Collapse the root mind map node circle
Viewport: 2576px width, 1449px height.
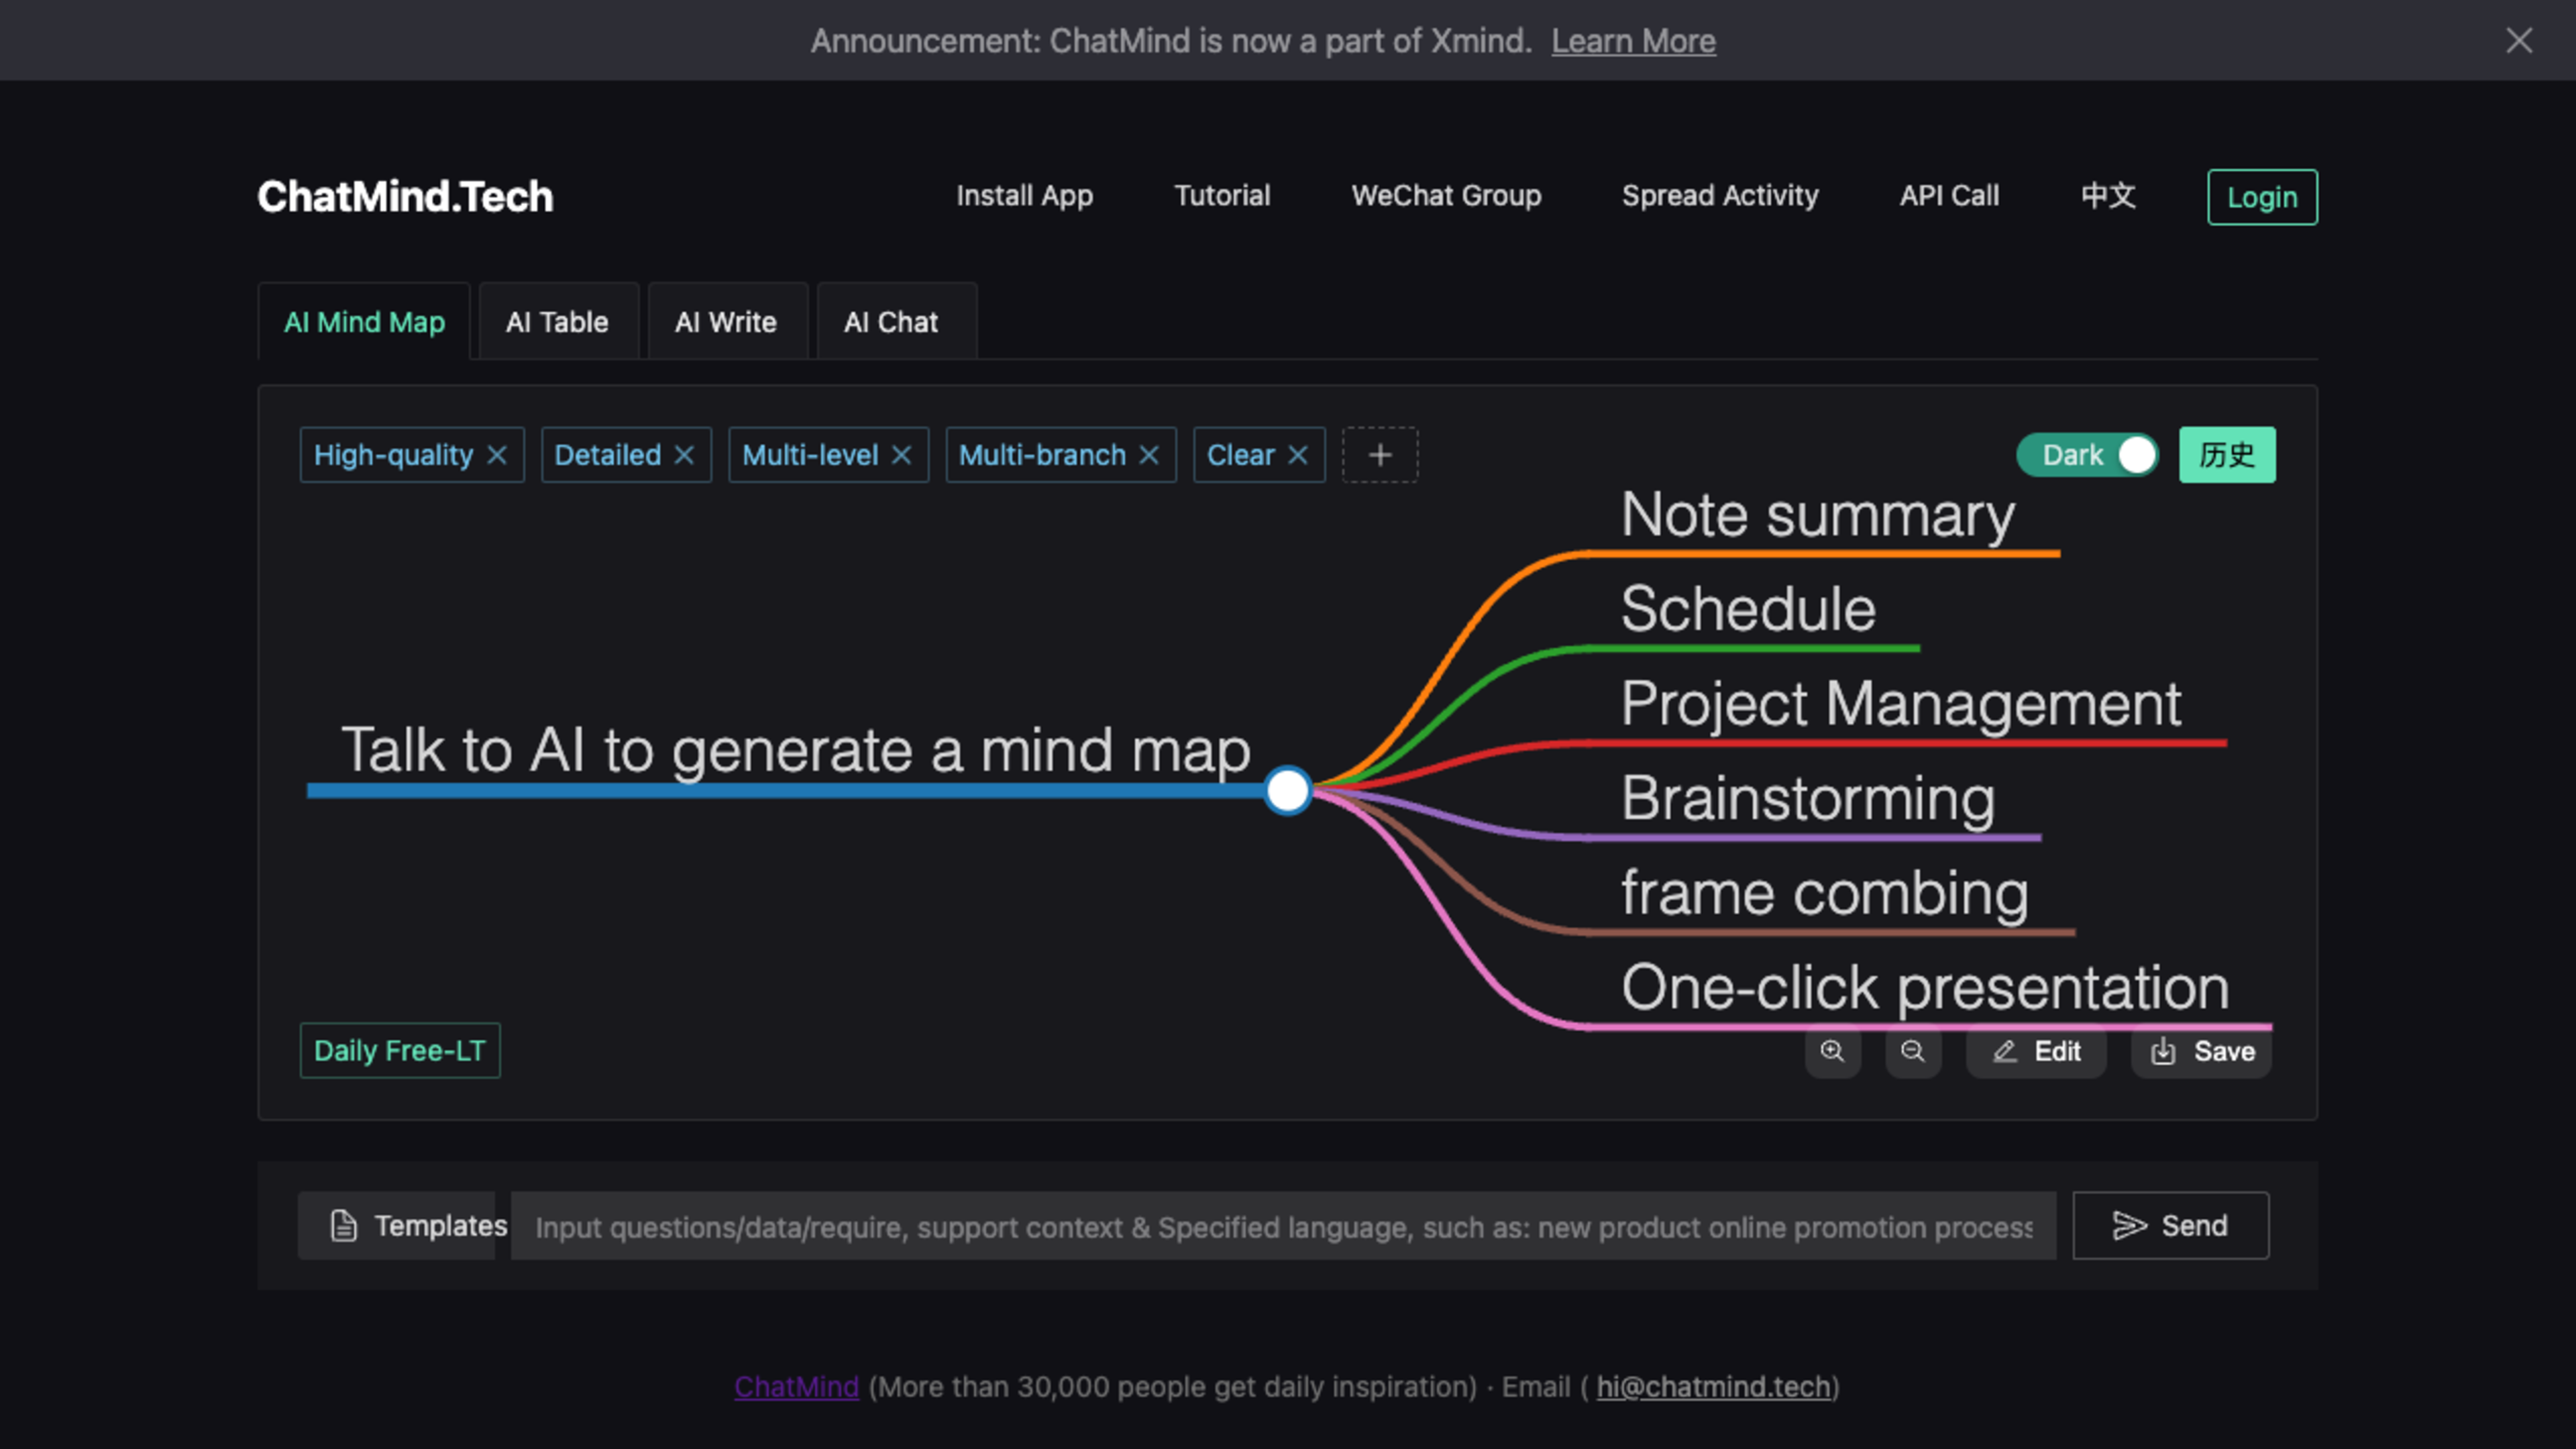(x=1287, y=791)
